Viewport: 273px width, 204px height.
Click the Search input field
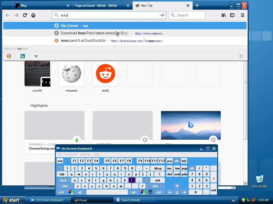(x=187, y=15)
